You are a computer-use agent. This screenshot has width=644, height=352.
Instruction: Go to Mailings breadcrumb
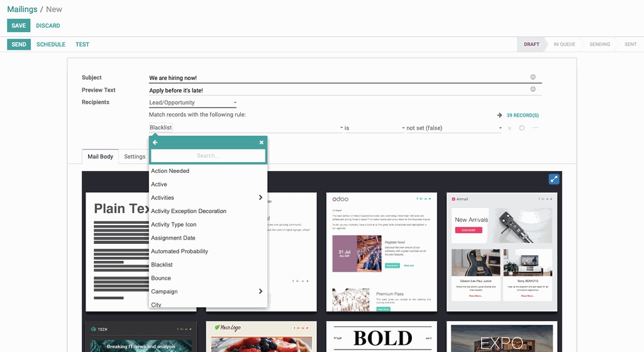22,9
